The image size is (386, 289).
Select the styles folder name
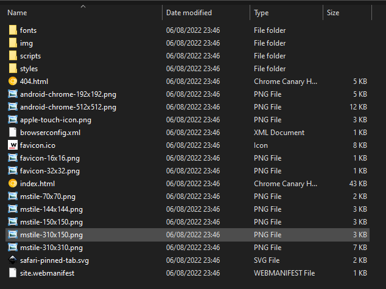(29, 69)
